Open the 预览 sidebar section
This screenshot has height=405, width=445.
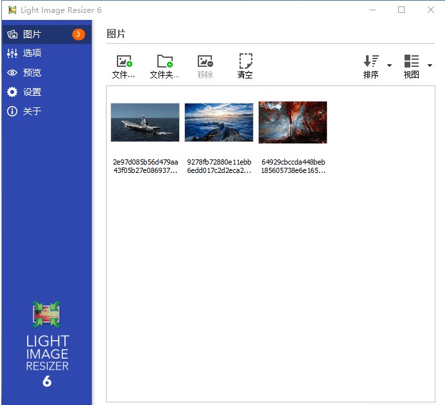[46, 73]
